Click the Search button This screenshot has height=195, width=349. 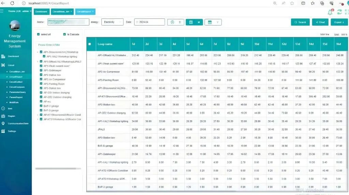[x=300, y=22]
